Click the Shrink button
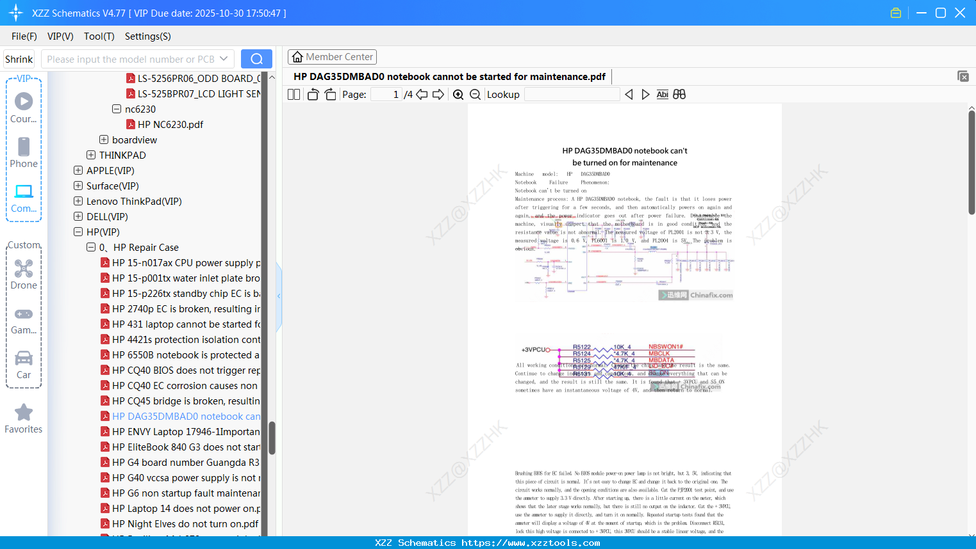Viewport: 976px width, 549px height. point(19,59)
